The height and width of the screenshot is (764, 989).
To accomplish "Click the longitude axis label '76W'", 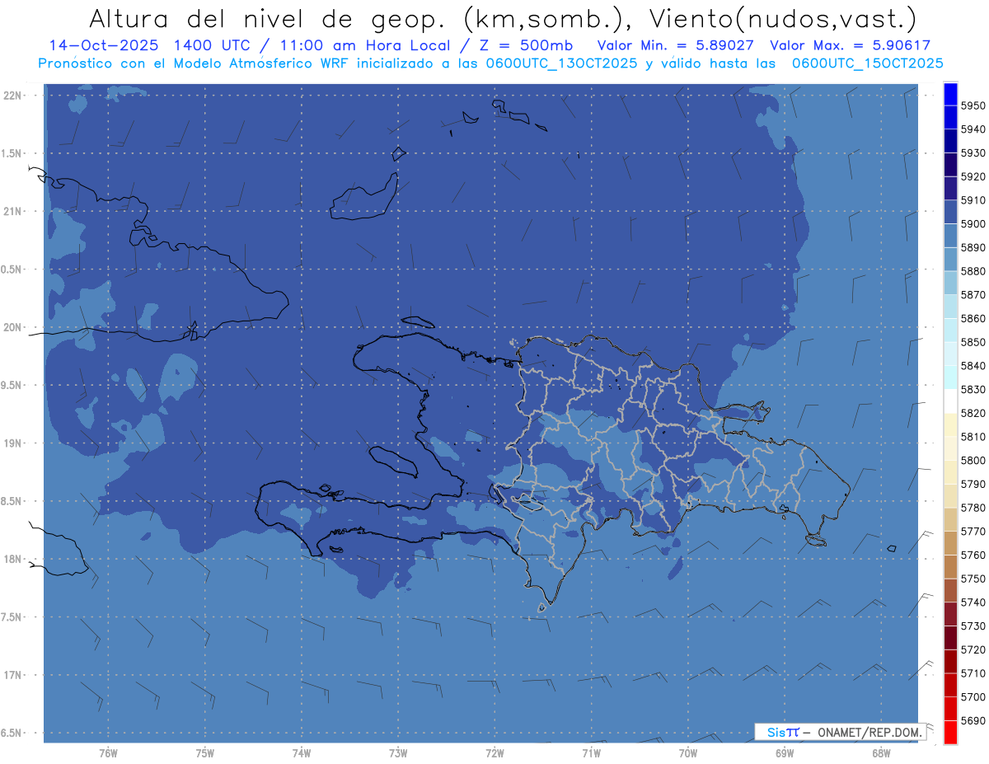I will click(x=108, y=753).
